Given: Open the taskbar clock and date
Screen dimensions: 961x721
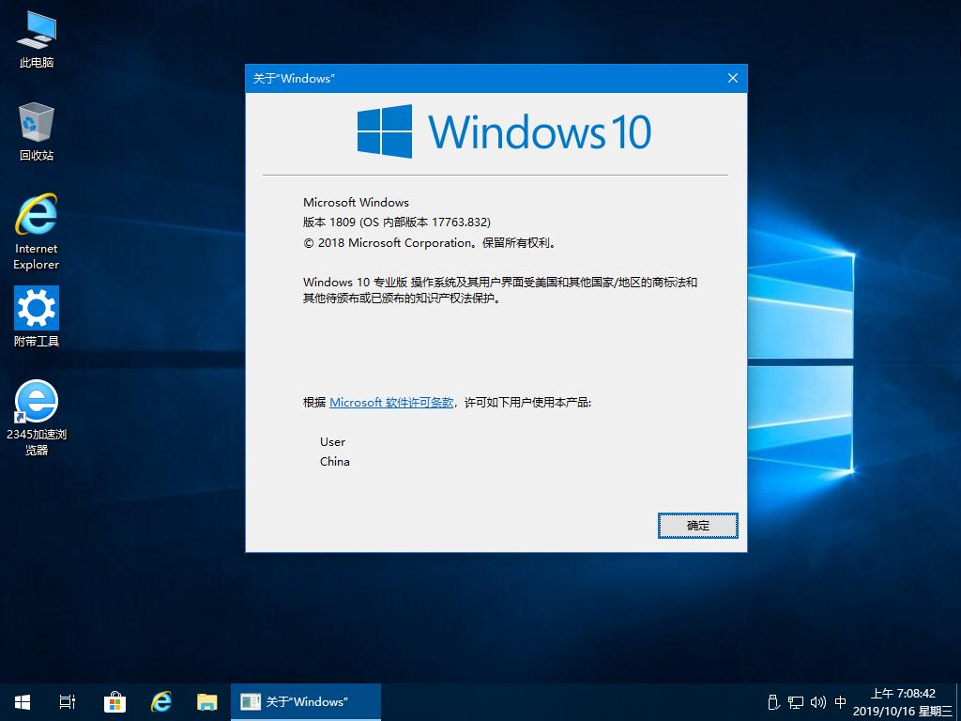Looking at the screenshot, I should click(x=903, y=702).
